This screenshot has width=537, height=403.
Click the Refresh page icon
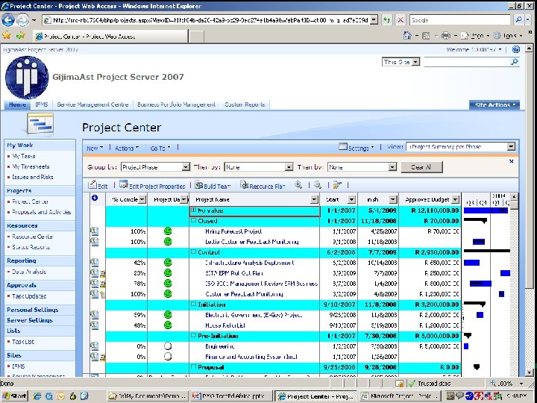pyautogui.click(x=387, y=20)
